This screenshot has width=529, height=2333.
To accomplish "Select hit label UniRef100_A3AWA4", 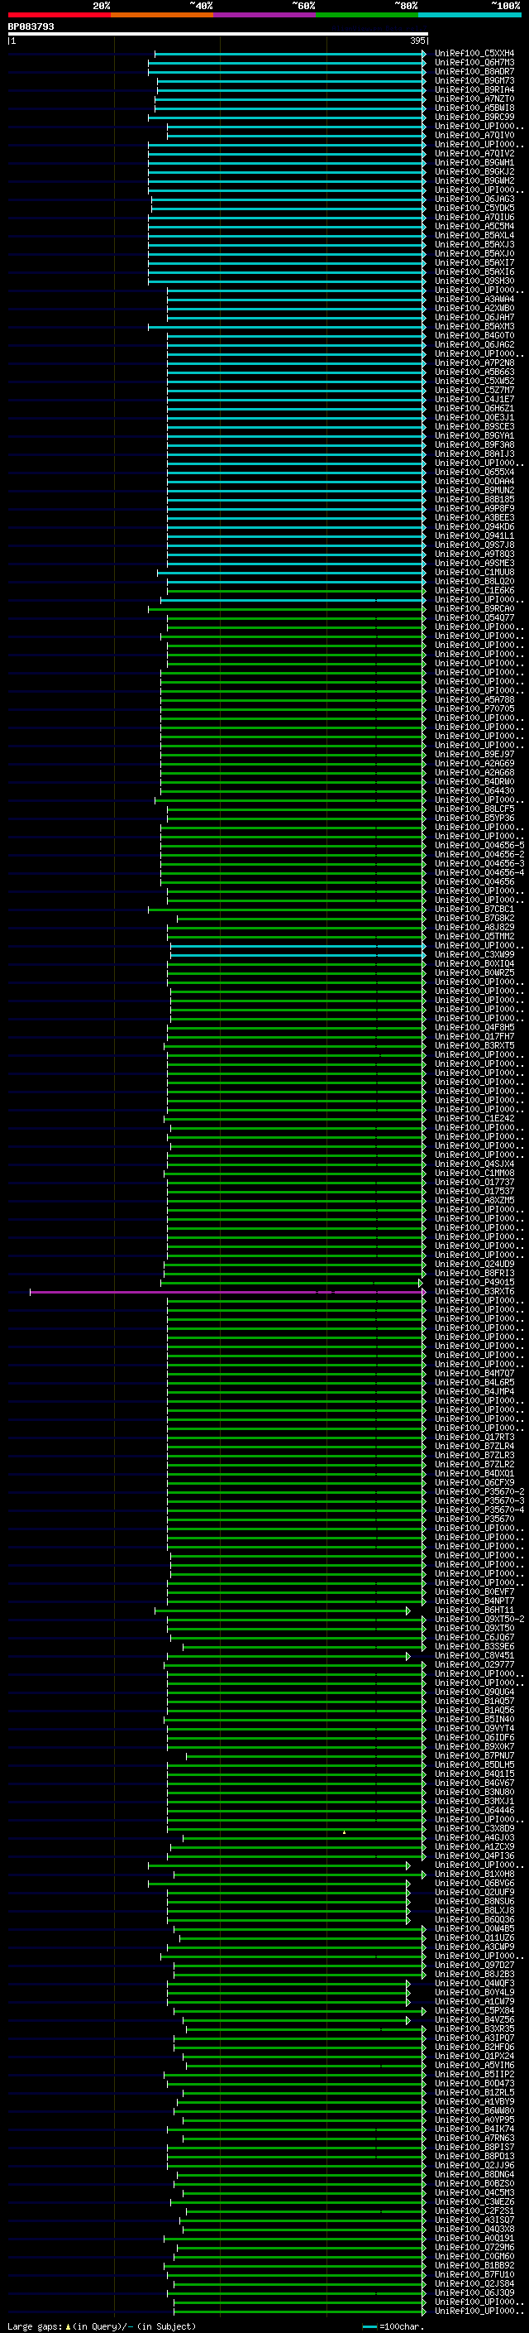I will tap(474, 299).
